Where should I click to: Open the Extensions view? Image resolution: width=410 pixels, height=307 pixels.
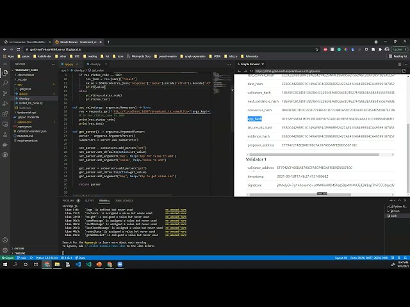[5, 114]
